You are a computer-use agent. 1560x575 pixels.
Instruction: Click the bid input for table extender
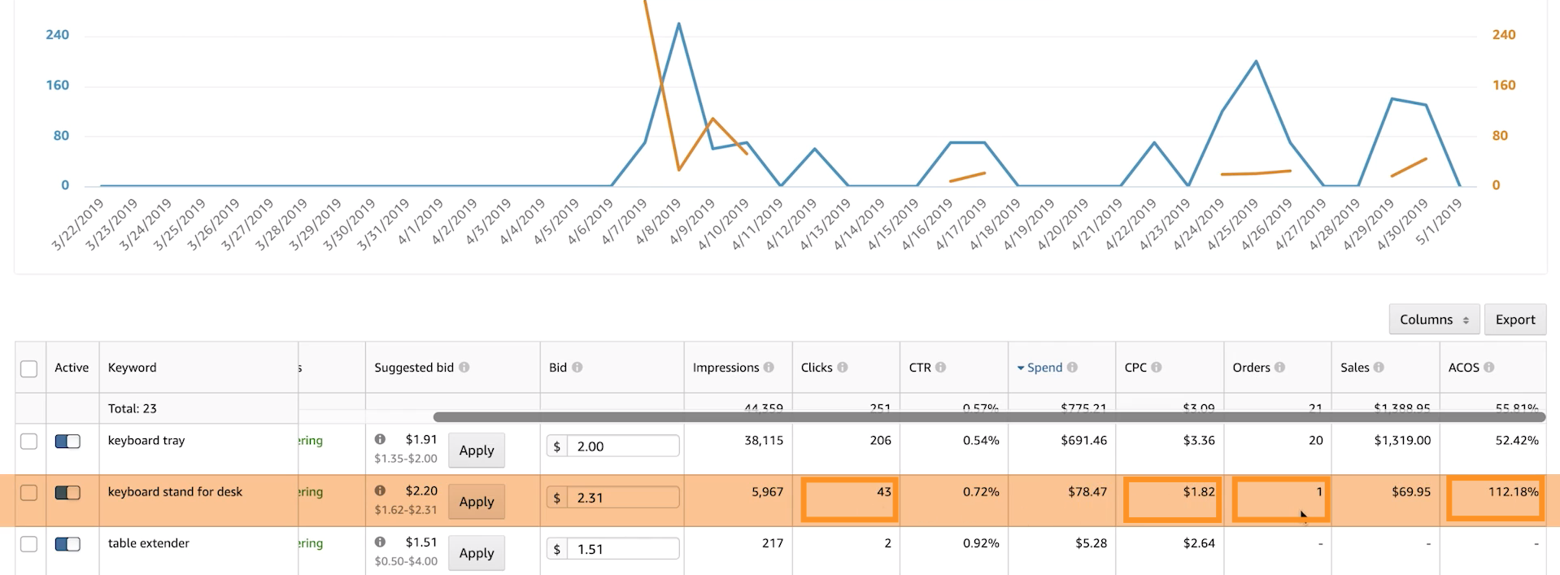pos(622,550)
